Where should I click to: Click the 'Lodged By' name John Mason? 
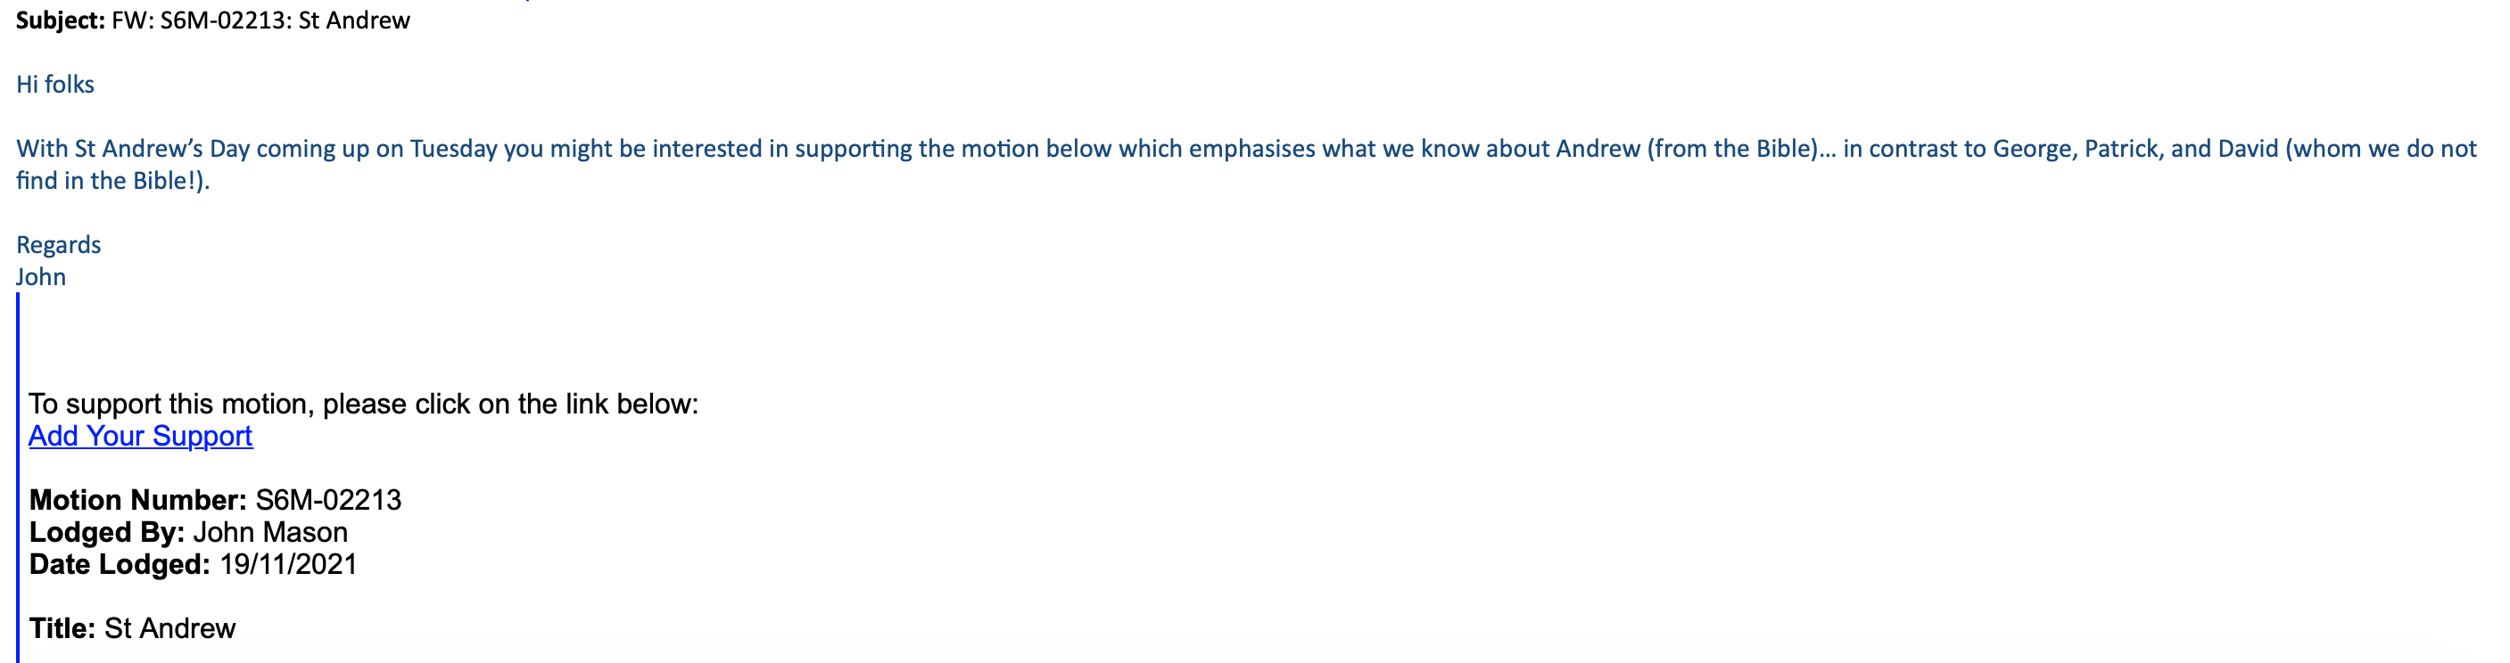[270, 533]
